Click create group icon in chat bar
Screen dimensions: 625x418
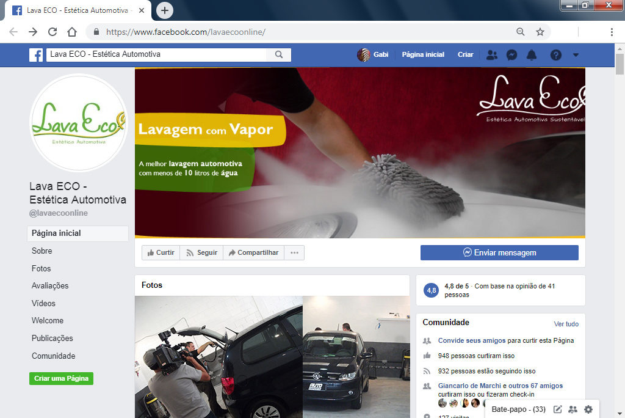[x=573, y=409]
